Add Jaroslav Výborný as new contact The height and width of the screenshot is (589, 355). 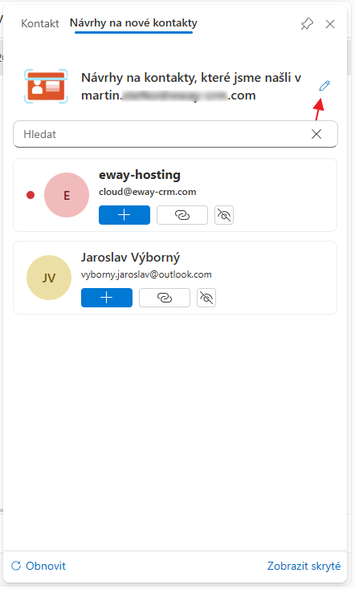point(107,298)
